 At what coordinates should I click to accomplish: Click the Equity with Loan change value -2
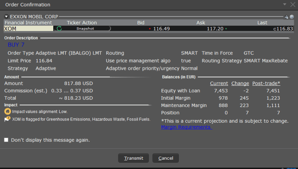point(246,91)
